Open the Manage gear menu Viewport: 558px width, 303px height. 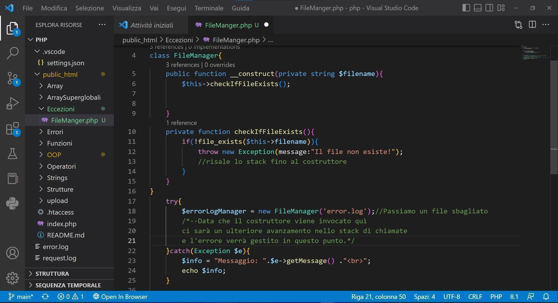12,278
